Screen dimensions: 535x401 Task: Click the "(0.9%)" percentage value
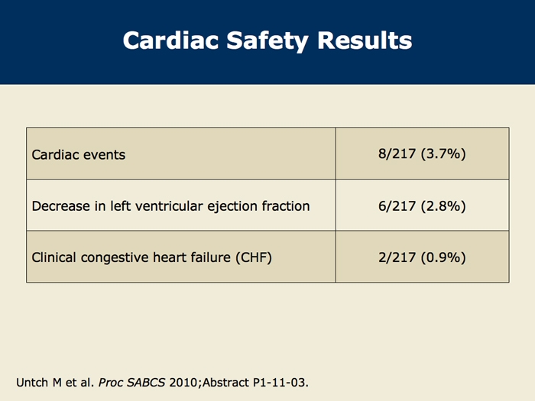point(443,257)
